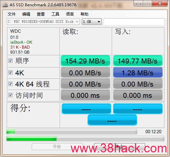Maximize the benchmark window
170x157 pixels.
coord(147,4)
